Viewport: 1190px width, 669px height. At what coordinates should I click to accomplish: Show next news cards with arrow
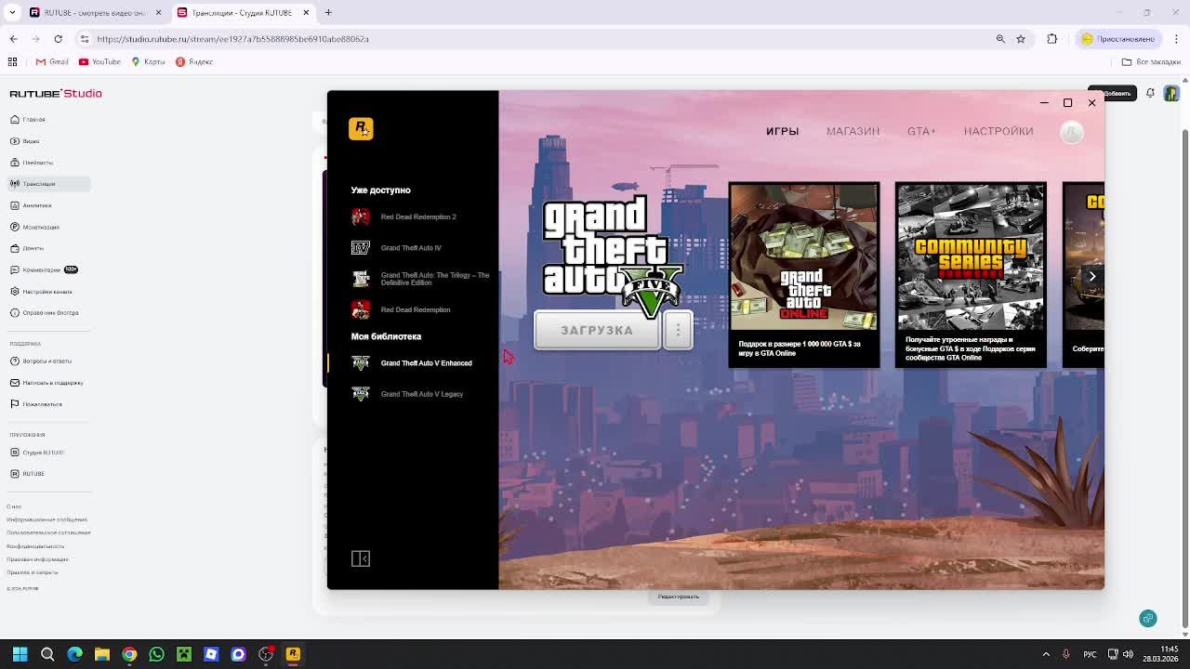click(1092, 276)
